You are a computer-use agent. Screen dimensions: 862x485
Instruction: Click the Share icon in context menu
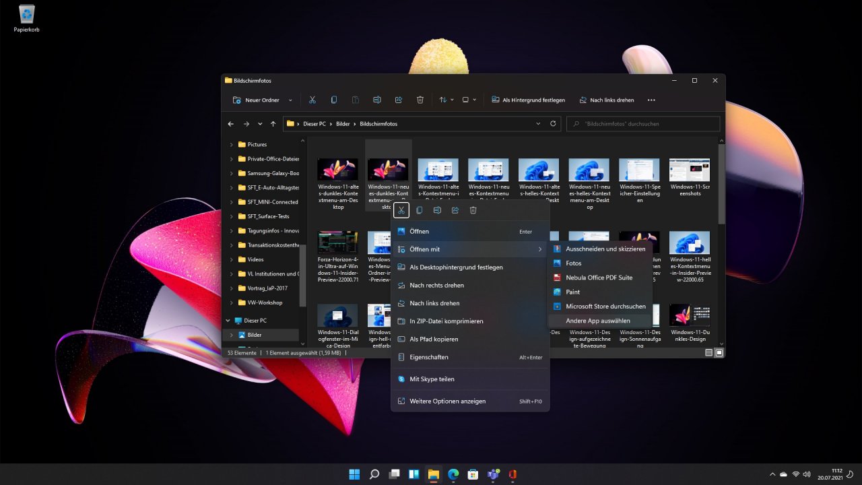click(455, 210)
